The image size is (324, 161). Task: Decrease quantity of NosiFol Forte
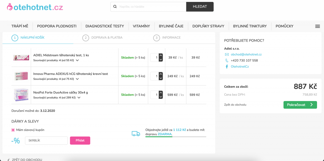(x=161, y=97)
